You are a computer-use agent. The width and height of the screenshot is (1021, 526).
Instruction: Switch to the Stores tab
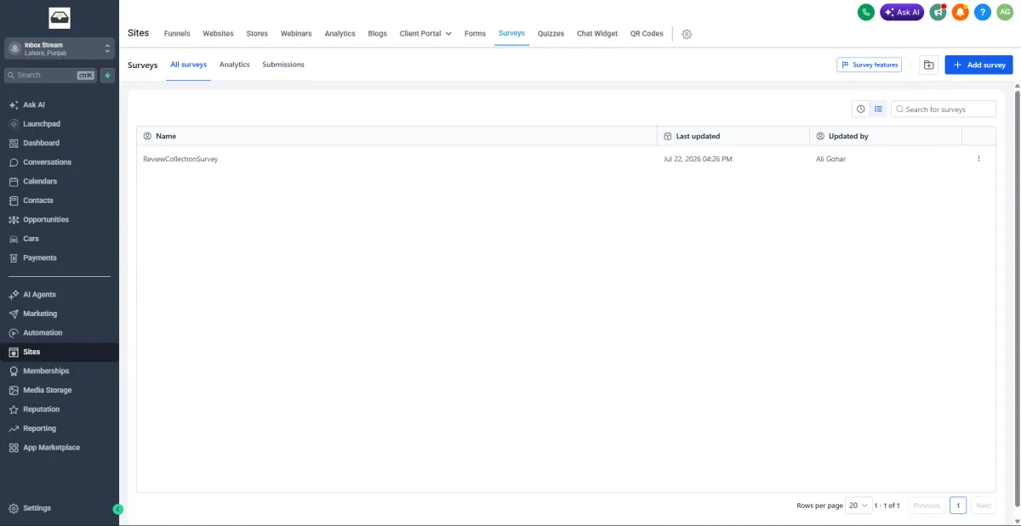coord(257,34)
